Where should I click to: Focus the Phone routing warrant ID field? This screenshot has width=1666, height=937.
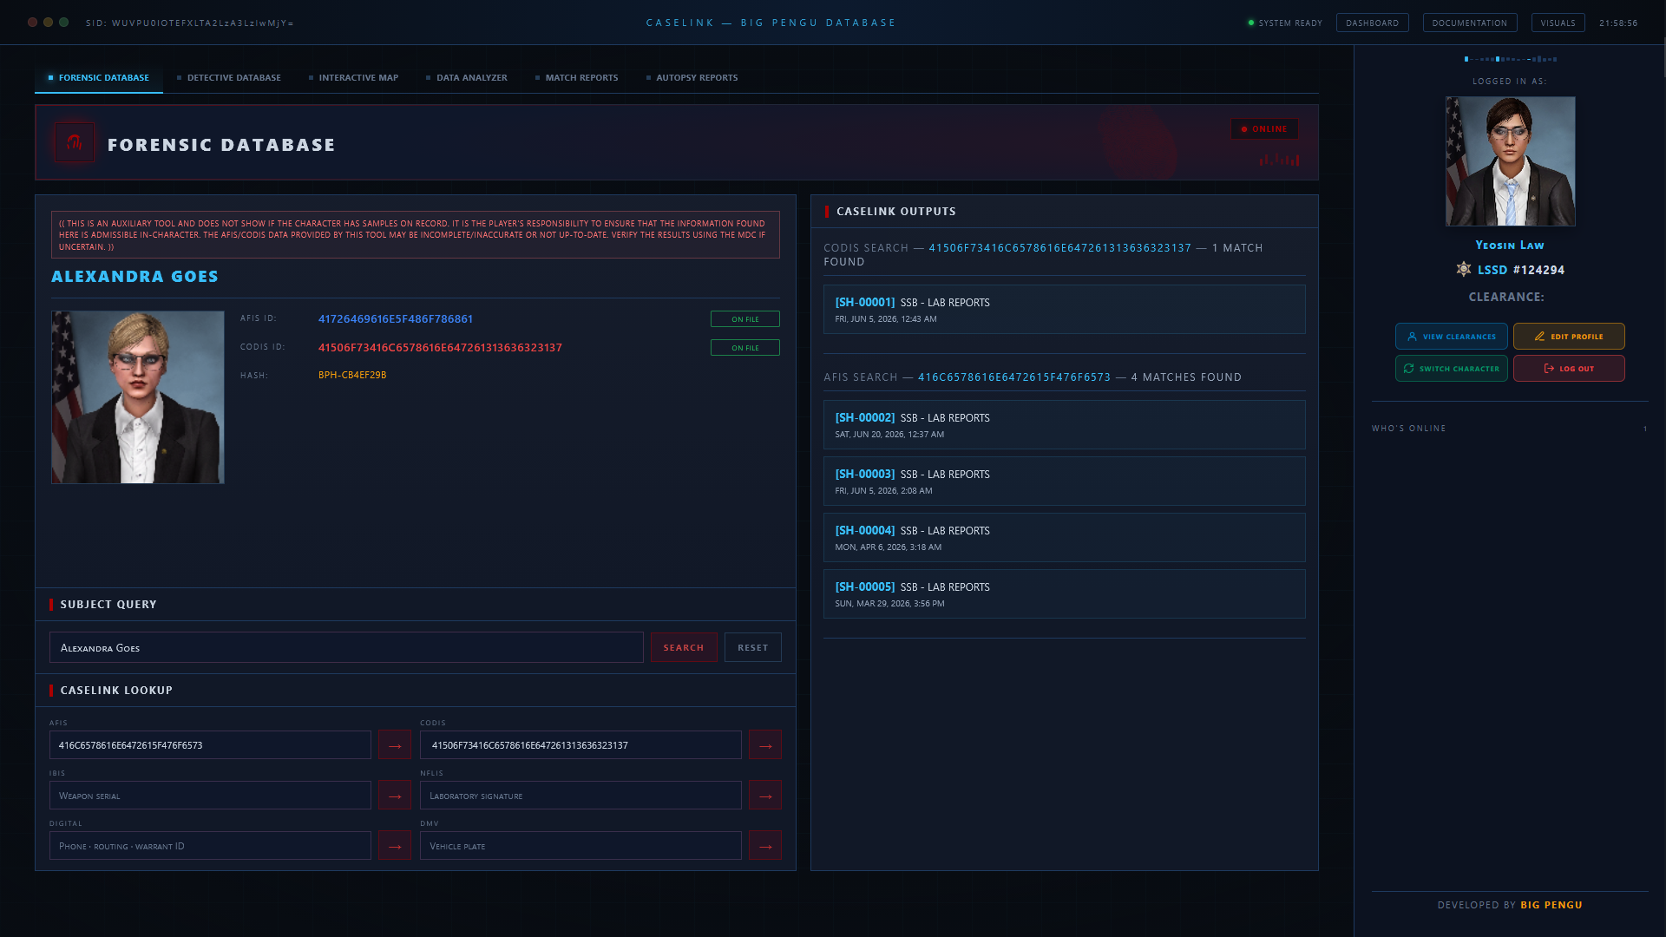210,846
